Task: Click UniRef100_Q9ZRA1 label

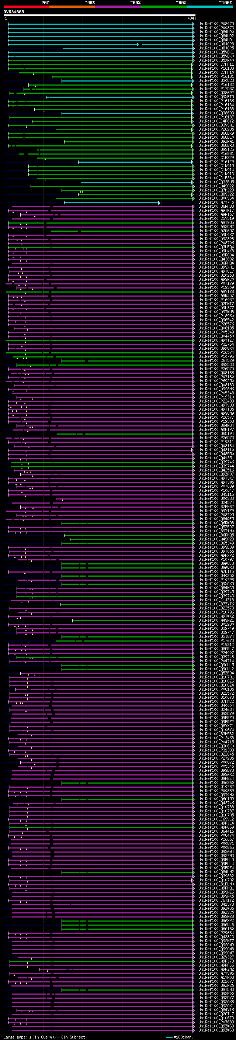Action: pos(216,142)
